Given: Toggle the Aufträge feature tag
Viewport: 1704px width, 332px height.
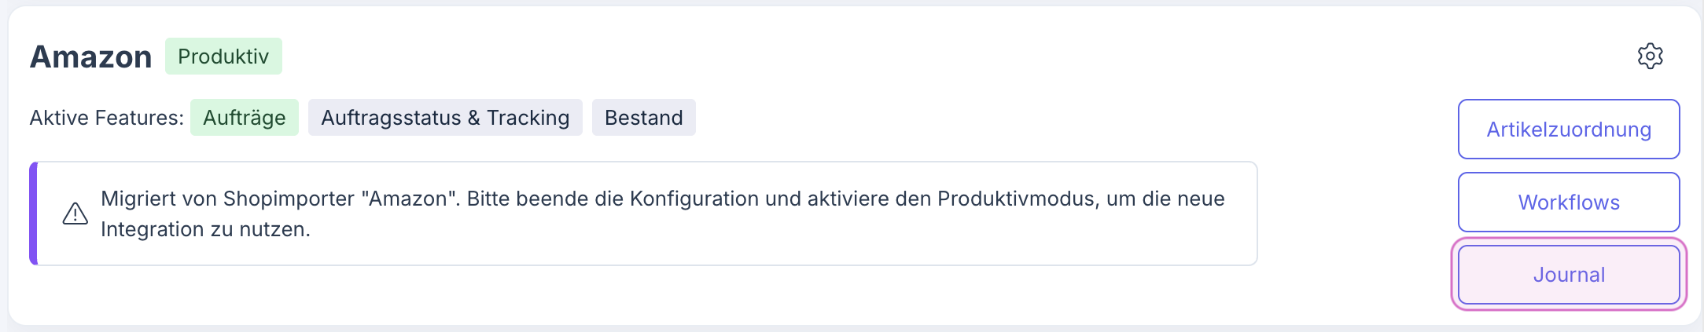Looking at the screenshot, I should pyautogui.click(x=244, y=118).
